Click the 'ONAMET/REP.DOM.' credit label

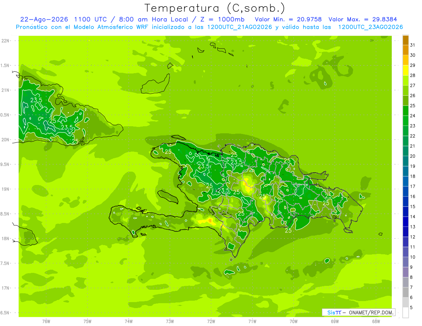click(370, 312)
